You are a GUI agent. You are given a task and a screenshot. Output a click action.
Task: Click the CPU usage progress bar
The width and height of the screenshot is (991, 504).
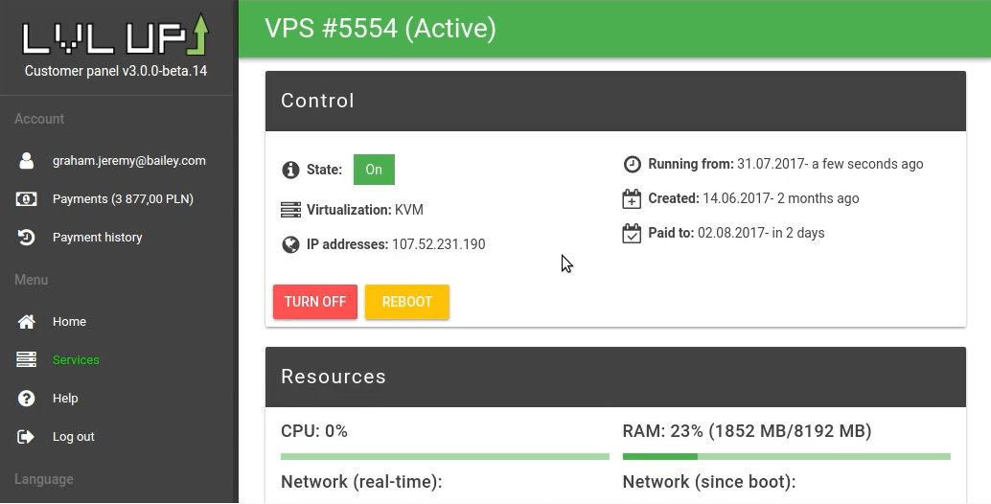(445, 457)
